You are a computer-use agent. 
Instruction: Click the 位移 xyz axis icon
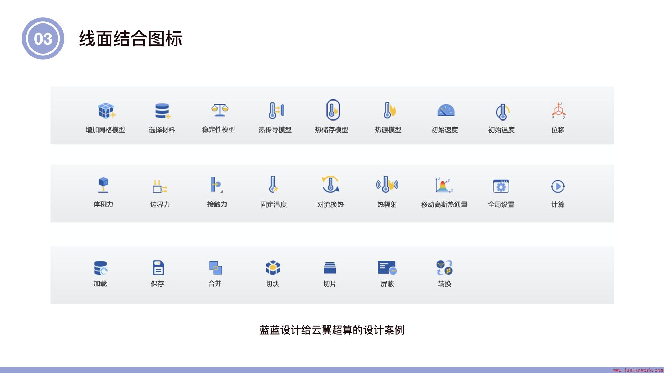(x=558, y=111)
